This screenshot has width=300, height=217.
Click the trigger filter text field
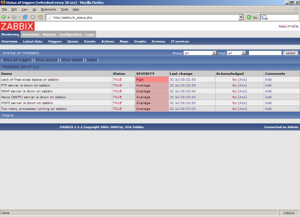pyautogui.click(x=265, y=53)
